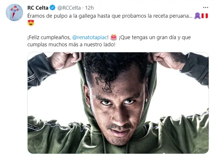Viewport: 215px width, 159px height.
Task: Click the @RCCelta handle
Action: tap(69, 8)
